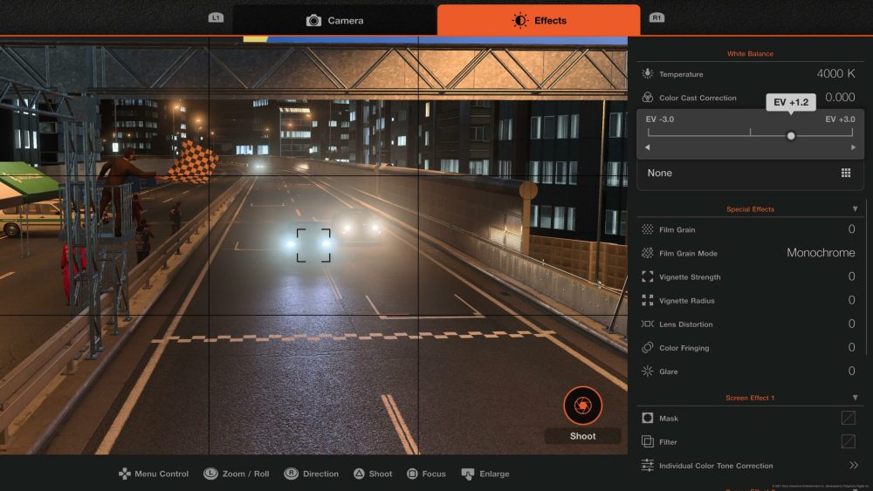Click the Vignette Strength icon
The height and width of the screenshot is (491, 873).
pos(647,276)
